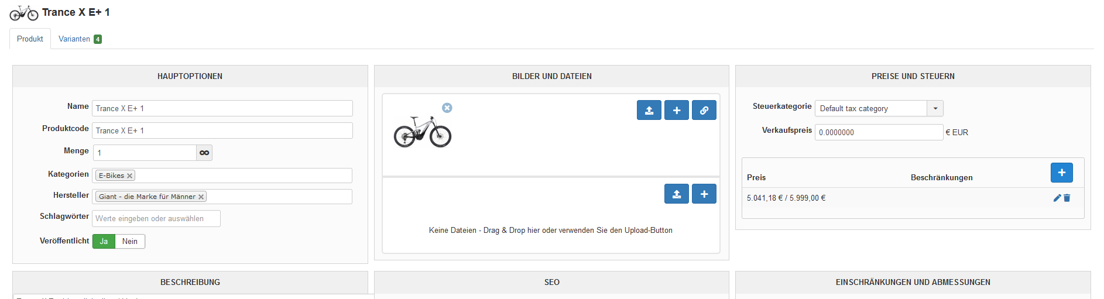Click the upload image button

tap(649, 110)
